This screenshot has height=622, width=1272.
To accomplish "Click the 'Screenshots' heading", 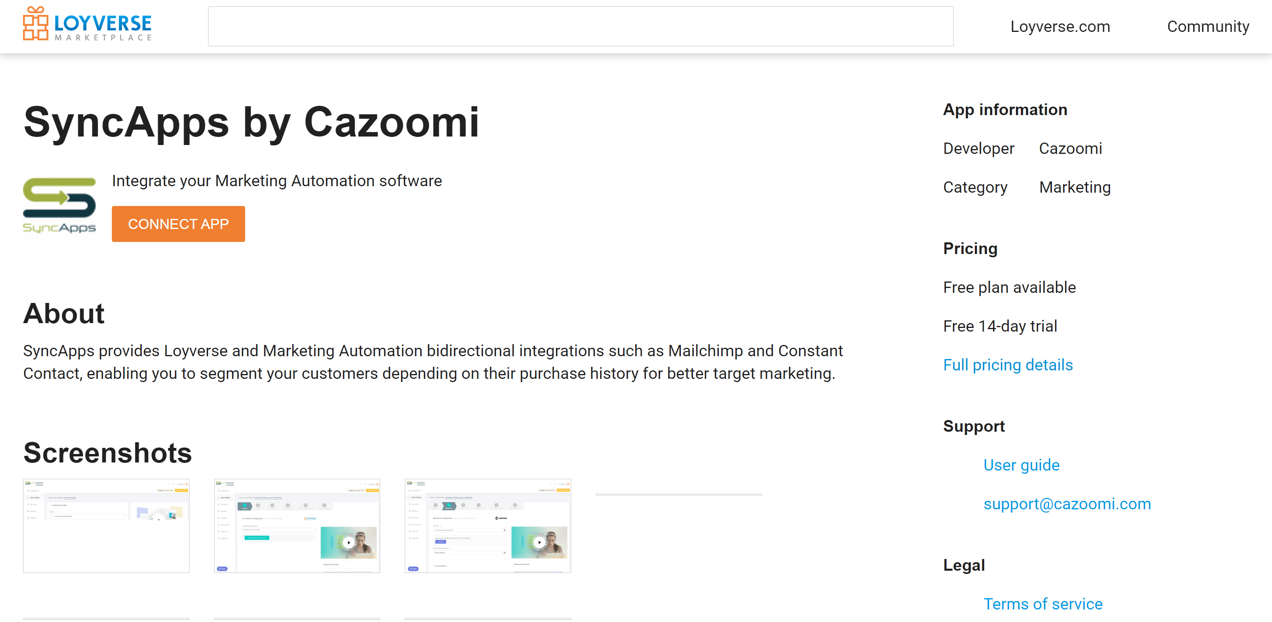I will [107, 452].
